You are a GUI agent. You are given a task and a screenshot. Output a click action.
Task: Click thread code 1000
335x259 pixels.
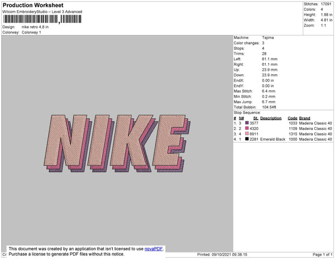coord(293,139)
